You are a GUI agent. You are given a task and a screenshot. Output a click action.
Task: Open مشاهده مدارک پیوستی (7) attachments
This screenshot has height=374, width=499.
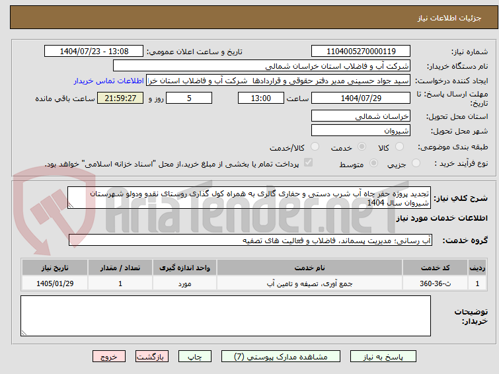(x=280, y=357)
